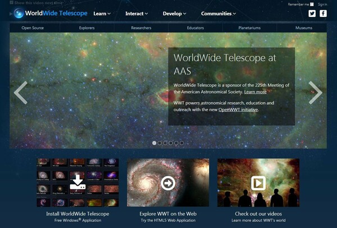
Task: Open the Facebook icon link
Action: [323, 13]
